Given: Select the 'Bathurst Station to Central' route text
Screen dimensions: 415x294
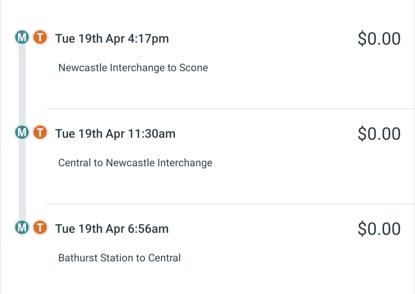Looking at the screenshot, I should pos(120,258).
